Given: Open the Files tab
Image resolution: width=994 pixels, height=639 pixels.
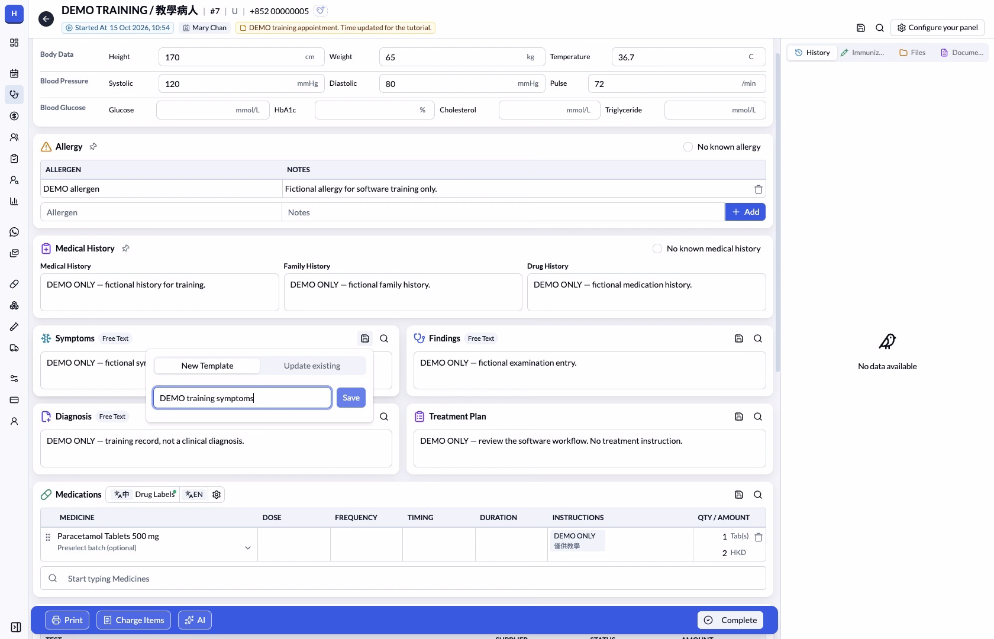Looking at the screenshot, I should (912, 53).
